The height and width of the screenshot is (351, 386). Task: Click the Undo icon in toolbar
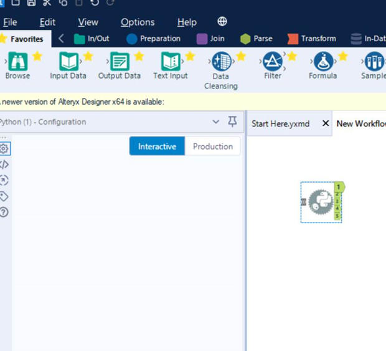(x=95, y=2)
